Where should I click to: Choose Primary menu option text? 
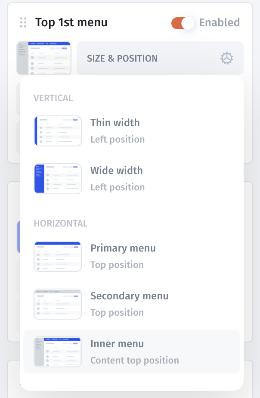[123, 248]
